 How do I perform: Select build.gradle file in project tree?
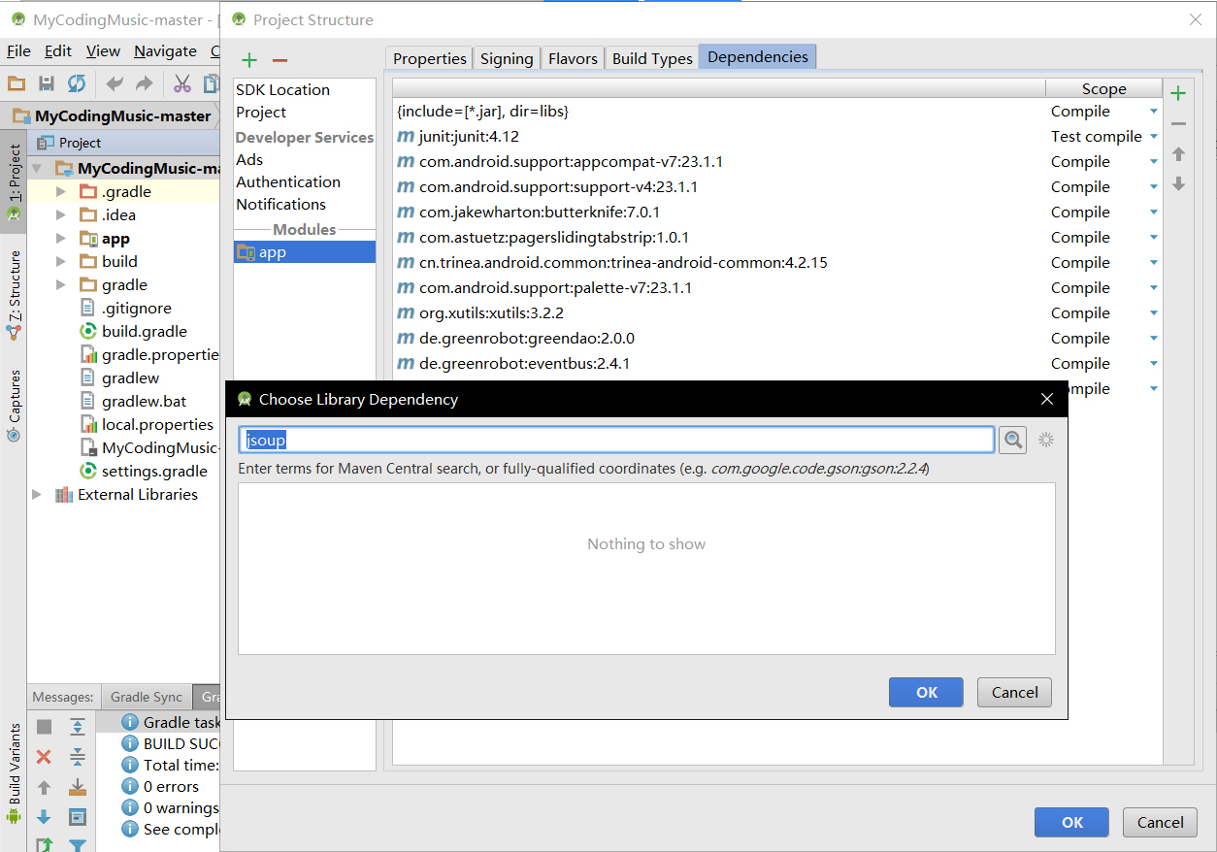(x=132, y=331)
